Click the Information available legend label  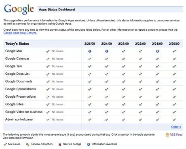(104, 144)
